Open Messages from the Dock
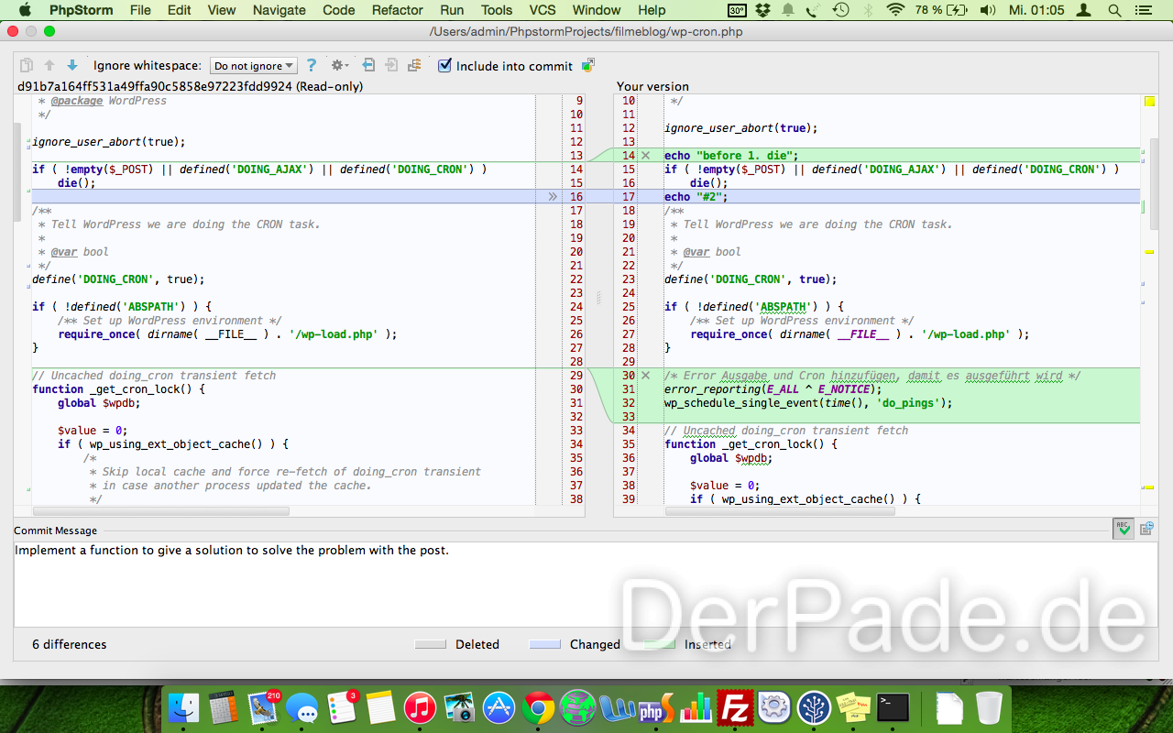Image resolution: width=1173 pixels, height=733 pixels. [x=302, y=708]
